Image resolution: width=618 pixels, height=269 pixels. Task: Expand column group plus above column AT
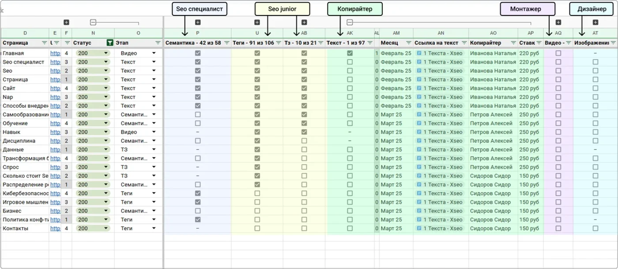click(595, 23)
